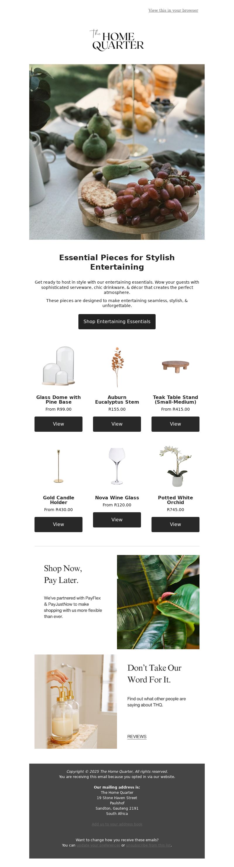The width and height of the screenshot is (234, 867).
Task: Click Shop Entertaining Essentials button
Action: pos(117,321)
